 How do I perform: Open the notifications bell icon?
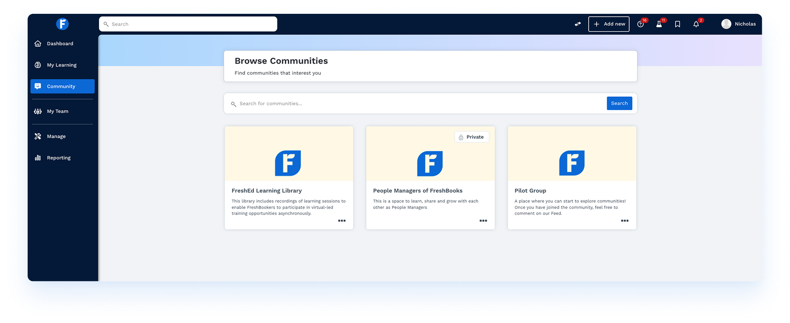pyautogui.click(x=696, y=24)
